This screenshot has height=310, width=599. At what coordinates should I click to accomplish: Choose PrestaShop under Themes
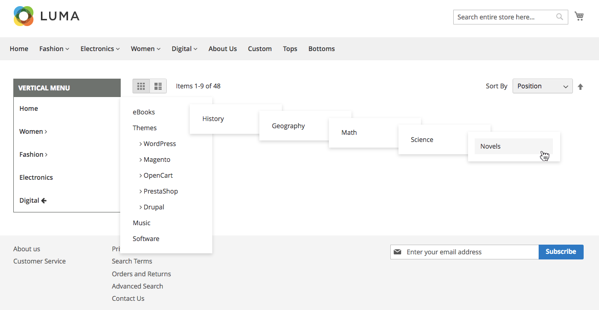pos(159,192)
